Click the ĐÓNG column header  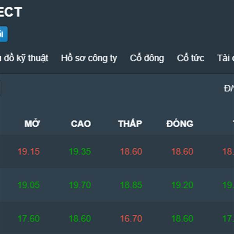(180, 124)
